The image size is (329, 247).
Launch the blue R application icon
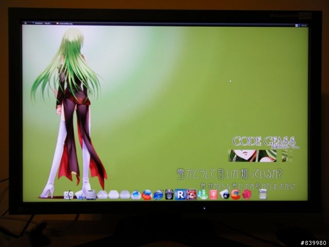click(x=180, y=195)
